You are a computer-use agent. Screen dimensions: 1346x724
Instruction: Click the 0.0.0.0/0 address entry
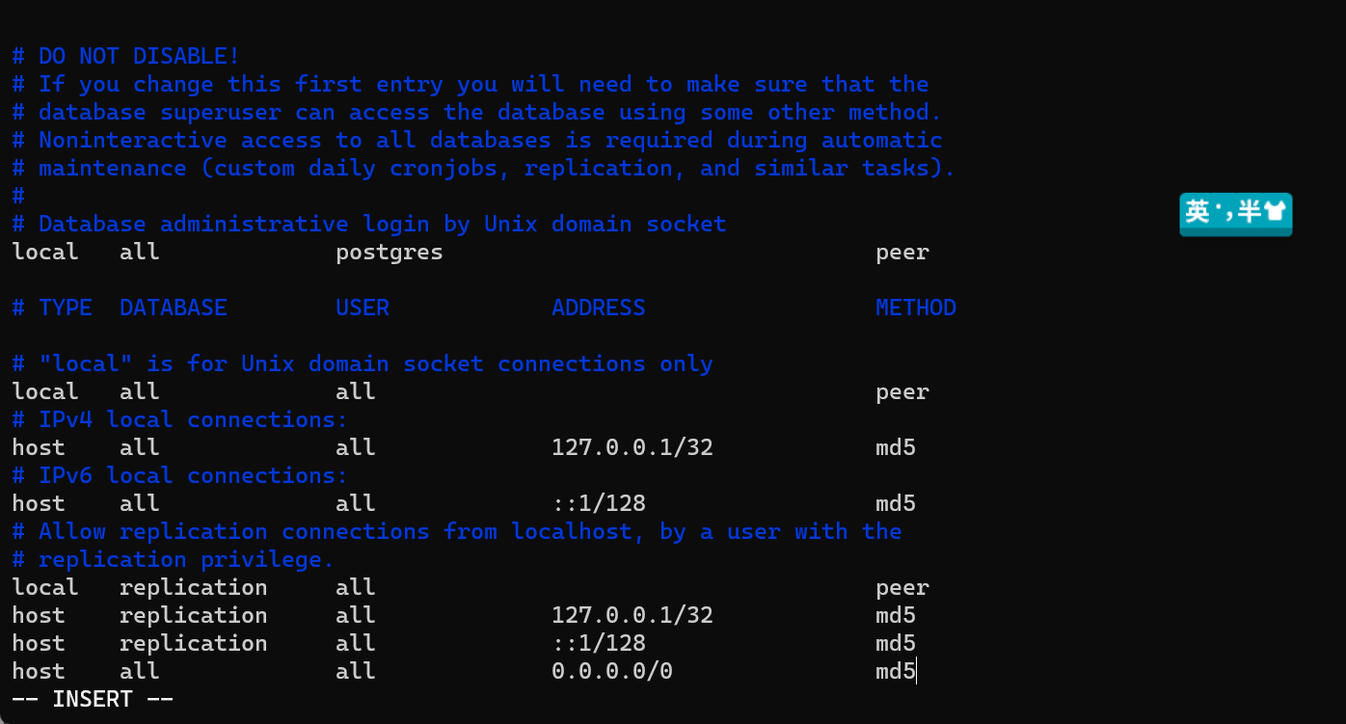[x=612, y=671]
